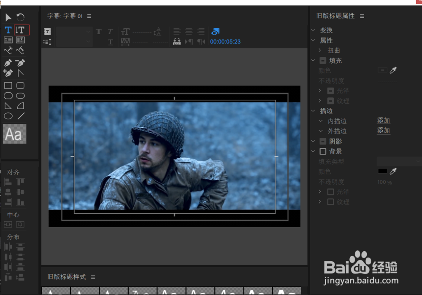The image size is (422, 295).
Task: Select the Wedge triangle tool
Action: coord(8,106)
